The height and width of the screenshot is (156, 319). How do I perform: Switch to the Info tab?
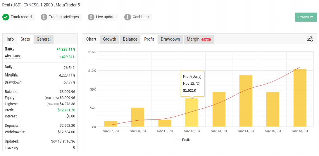click(x=10, y=39)
